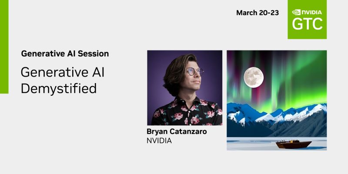Click the NVIDIA company text under the speaker name
Image resolution: width=348 pixels, height=174 pixels.
click(x=159, y=141)
